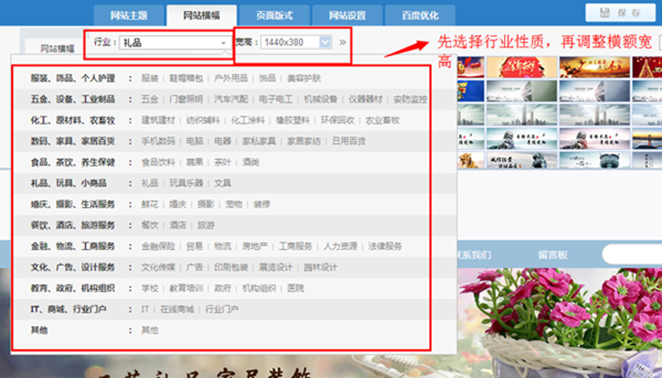Image resolution: width=662 pixels, height=378 pixels.
Task: Select 文具 category
Action: pyautogui.click(x=222, y=183)
